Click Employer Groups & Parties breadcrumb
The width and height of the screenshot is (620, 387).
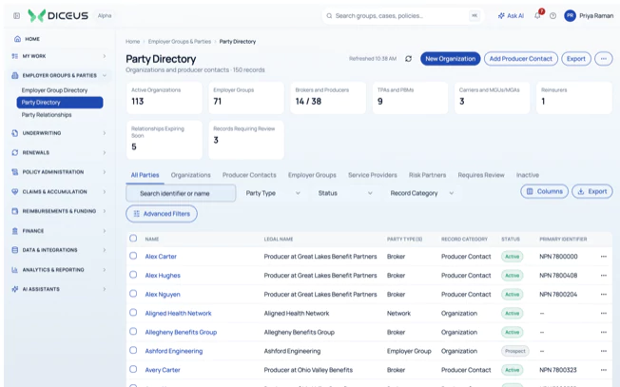pos(180,41)
